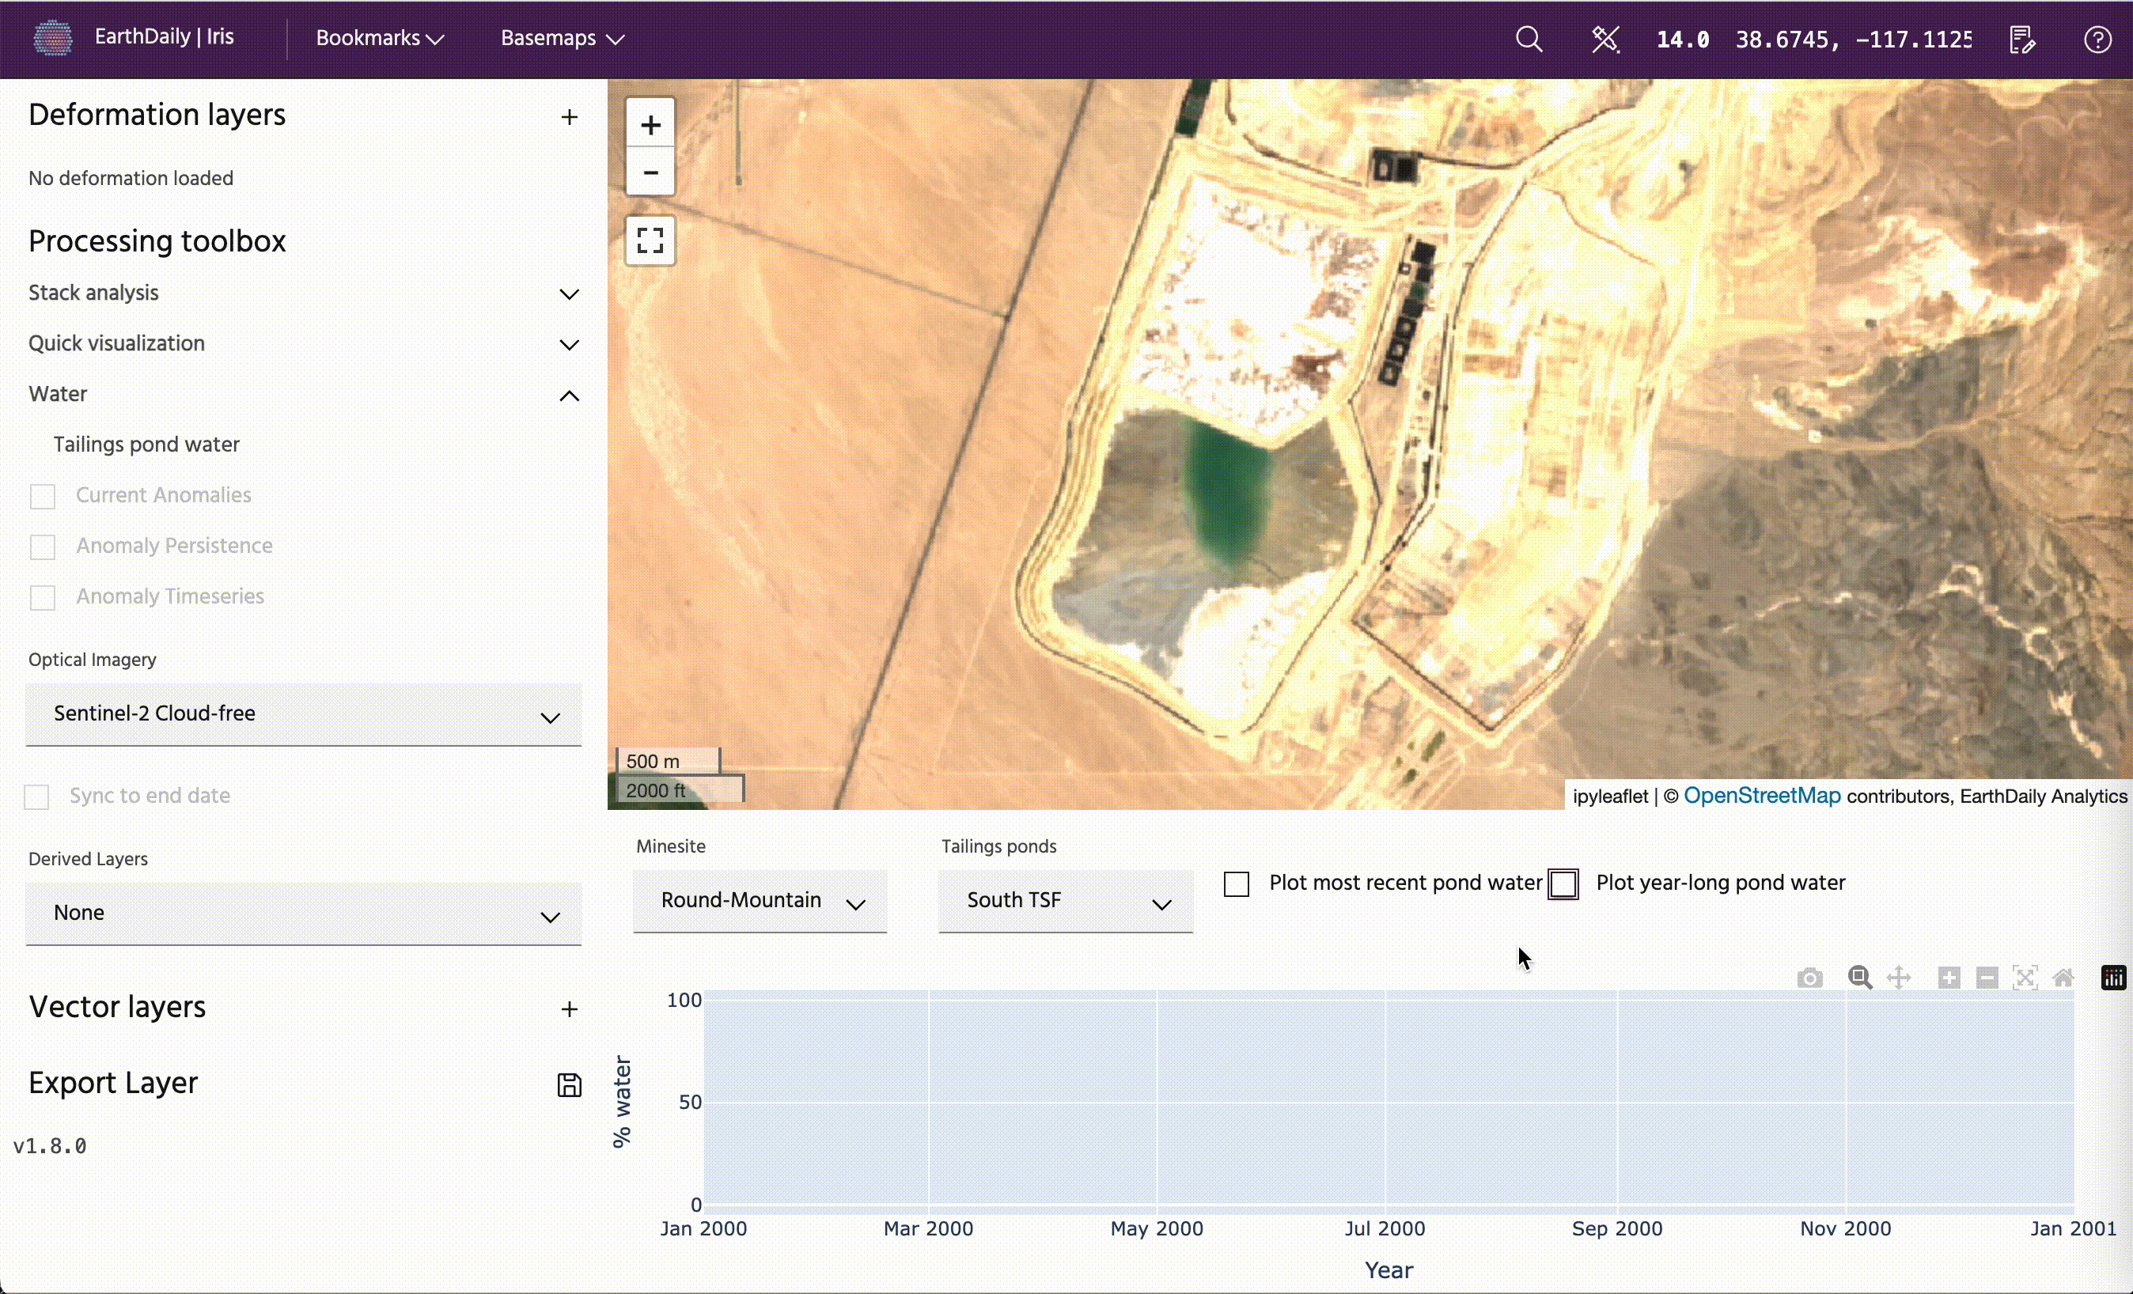2133x1294 pixels.
Task: Add a deformation layer with plus
Action: [x=569, y=117]
